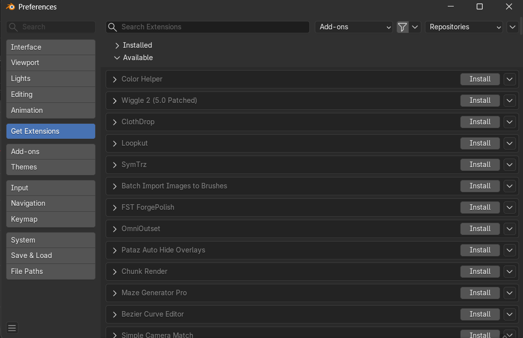The height and width of the screenshot is (338, 523).
Task: Expand Chunk Render details
Action: pyautogui.click(x=115, y=271)
